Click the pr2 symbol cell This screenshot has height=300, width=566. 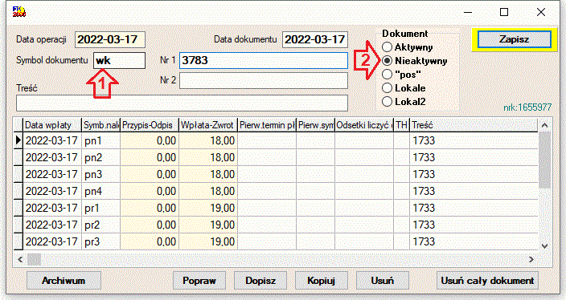point(100,225)
